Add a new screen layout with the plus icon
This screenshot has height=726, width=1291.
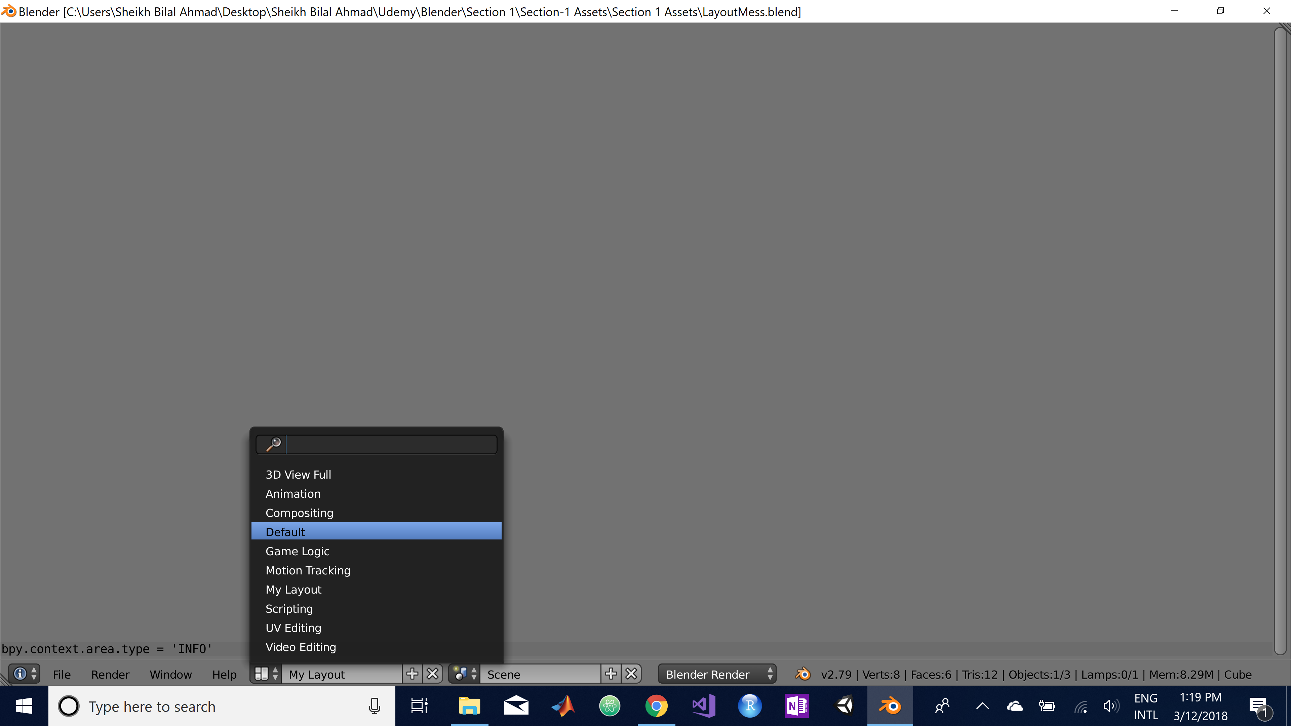(x=412, y=674)
